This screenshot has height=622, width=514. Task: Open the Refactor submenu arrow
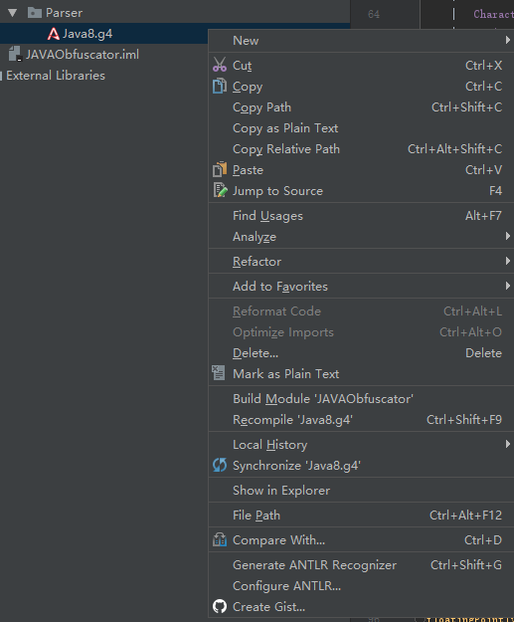(x=508, y=261)
